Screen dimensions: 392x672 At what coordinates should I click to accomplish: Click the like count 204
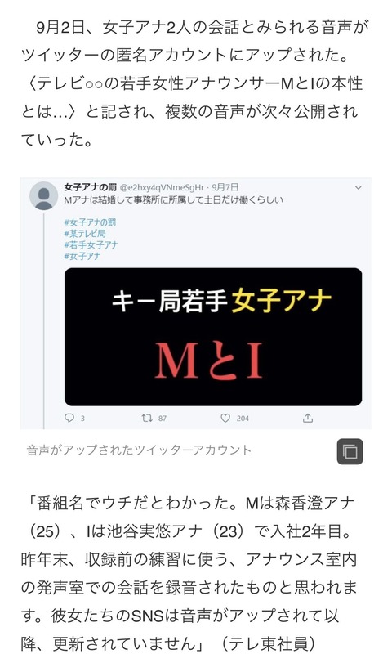pos(243,419)
